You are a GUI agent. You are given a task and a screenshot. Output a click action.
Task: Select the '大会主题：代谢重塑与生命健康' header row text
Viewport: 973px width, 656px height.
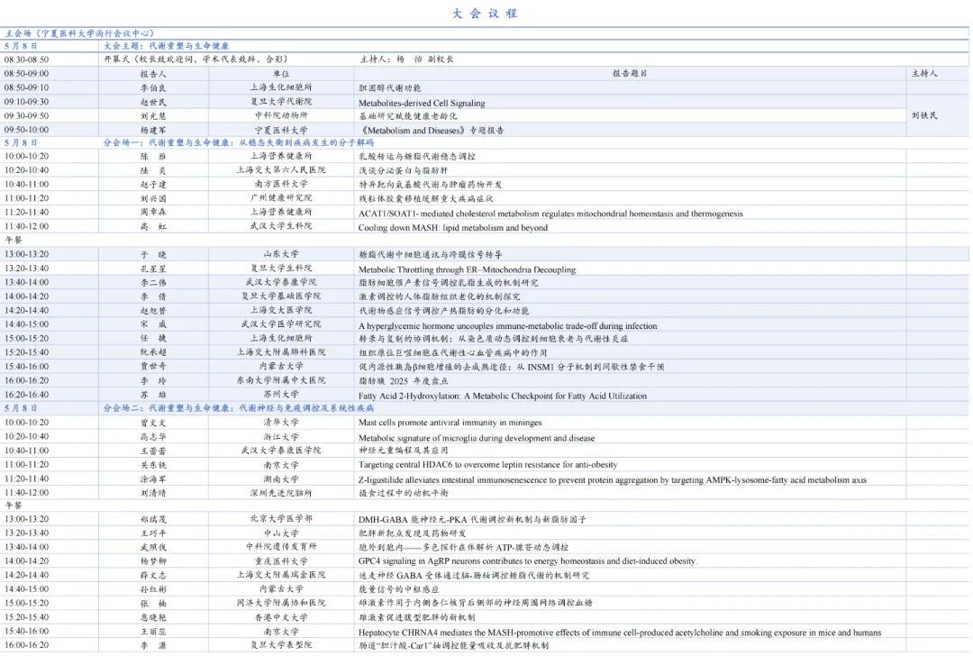167,46
